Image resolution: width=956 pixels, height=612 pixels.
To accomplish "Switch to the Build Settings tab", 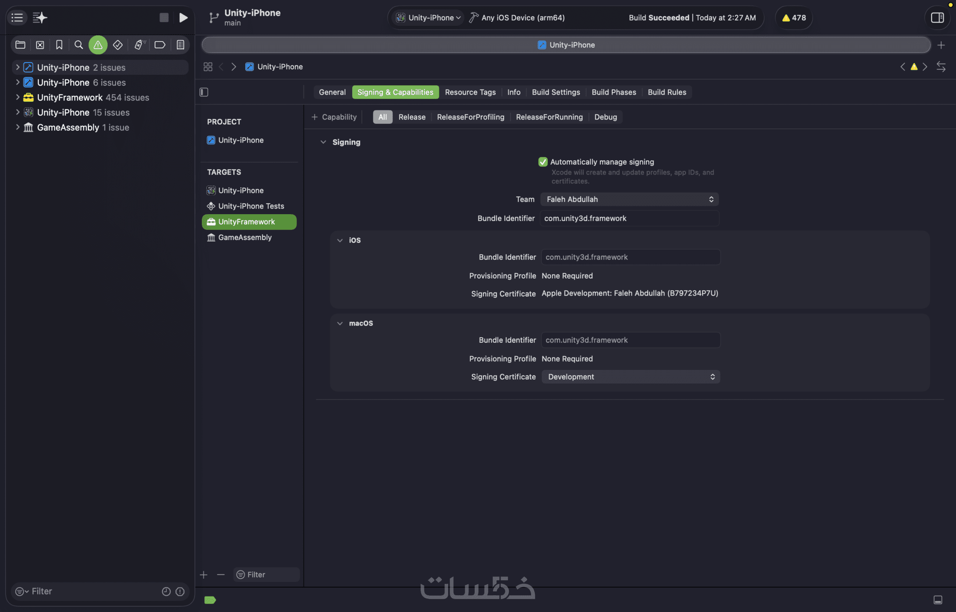I will coord(556,92).
